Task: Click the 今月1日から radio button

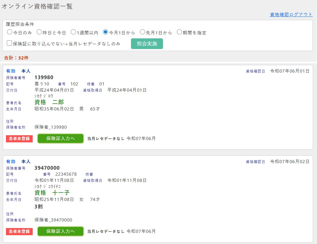Action: pyautogui.click(x=105, y=32)
